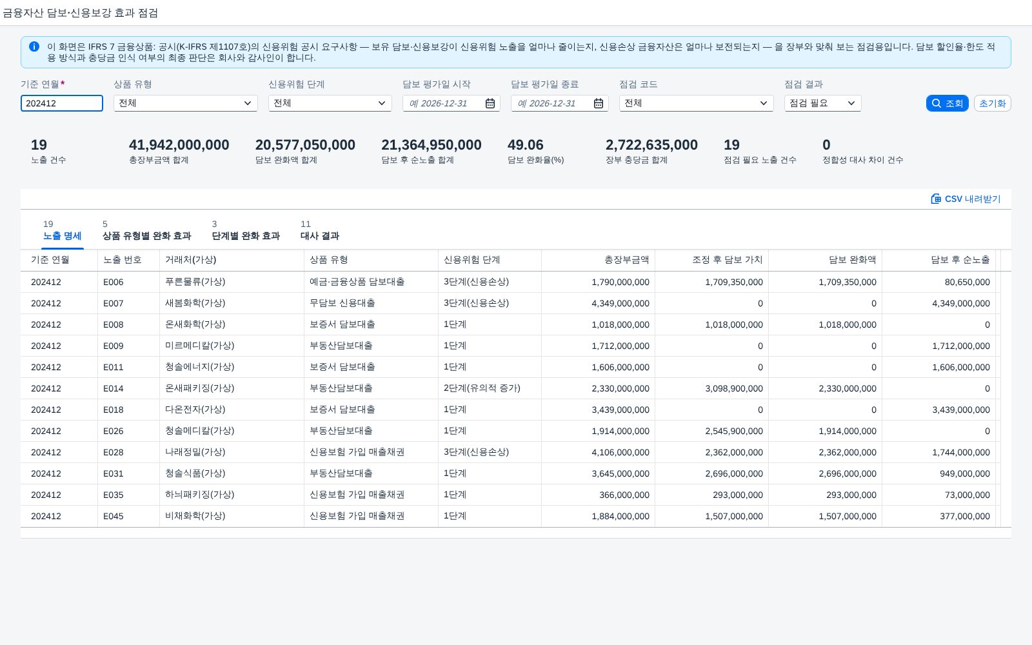
Task: Click the 3,098,900,000 adjusted collateral value
Action: click(712, 388)
